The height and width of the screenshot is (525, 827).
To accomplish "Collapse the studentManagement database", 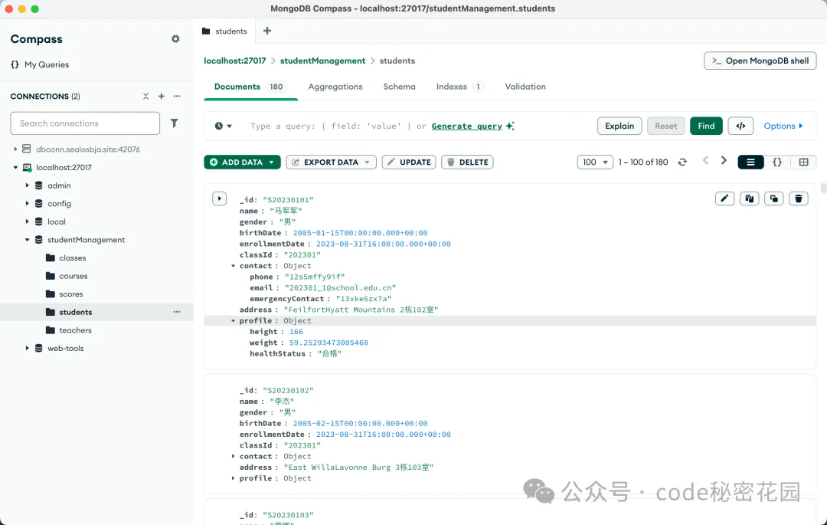I will [27, 240].
